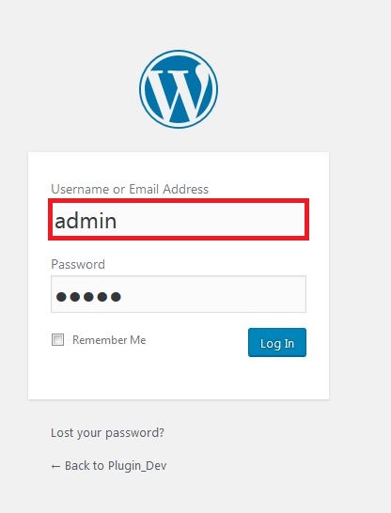Place cursor on the masked password dots
The width and height of the screenshot is (391, 513).
[88, 297]
